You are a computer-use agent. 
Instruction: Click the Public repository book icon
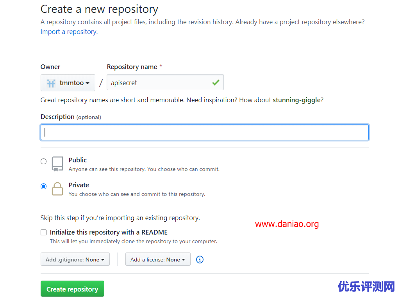(57, 164)
